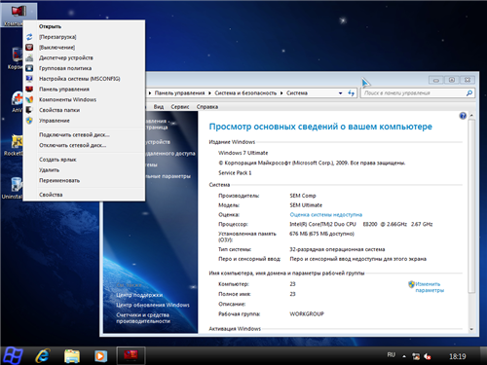Open Центр обновления Windows link

tap(153, 305)
